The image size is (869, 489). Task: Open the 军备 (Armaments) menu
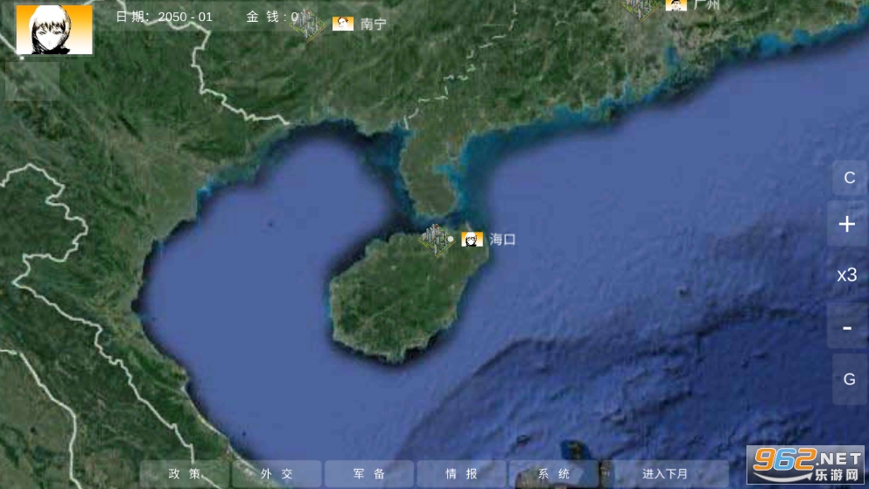368,474
